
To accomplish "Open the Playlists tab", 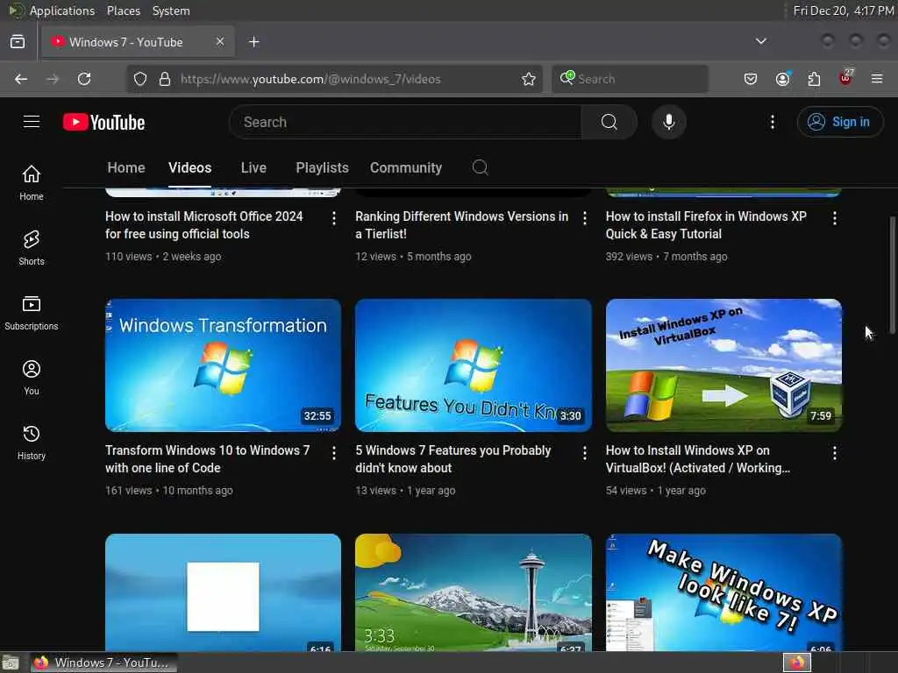I will tap(322, 167).
